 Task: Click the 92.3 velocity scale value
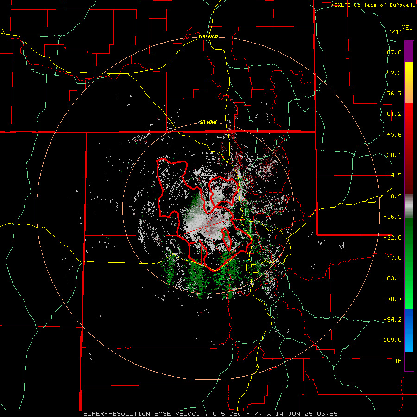[x=394, y=73]
